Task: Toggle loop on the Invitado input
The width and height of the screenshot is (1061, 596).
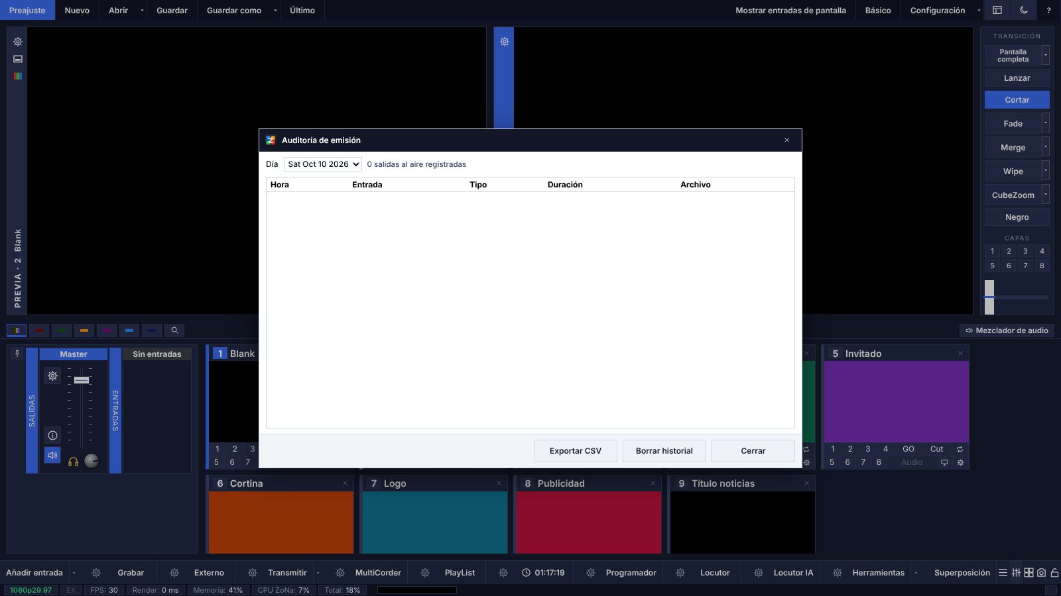Action: click(960, 449)
